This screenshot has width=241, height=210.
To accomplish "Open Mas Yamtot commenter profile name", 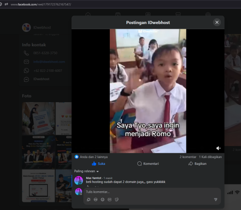I will coord(94,178).
